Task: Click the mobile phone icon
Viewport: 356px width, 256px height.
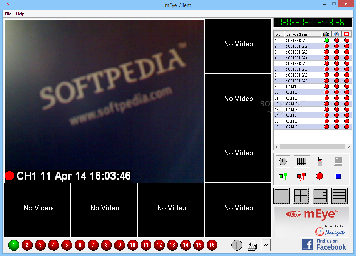Action: (x=320, y=162)
